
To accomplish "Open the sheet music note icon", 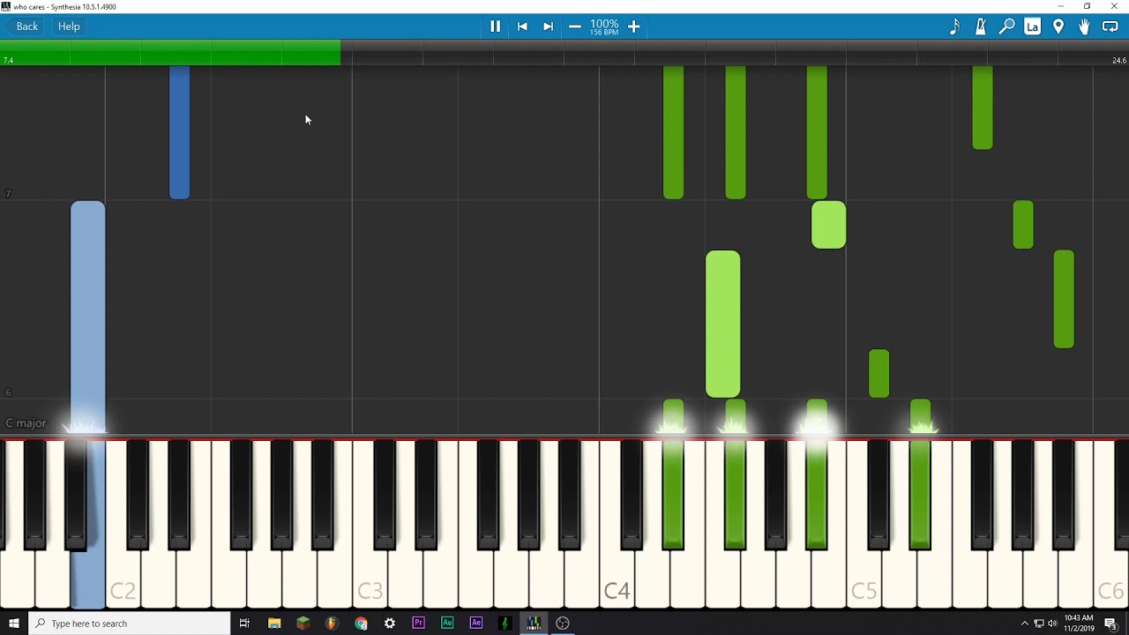I will tap(954, 26).
